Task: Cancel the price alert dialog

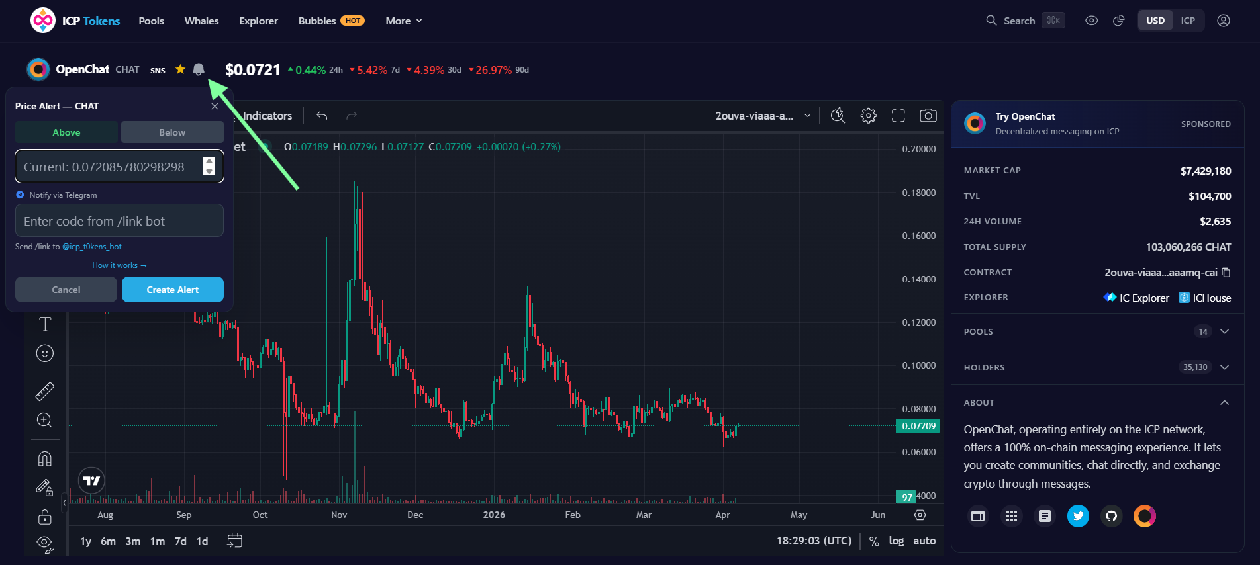Action: (66, 290)
